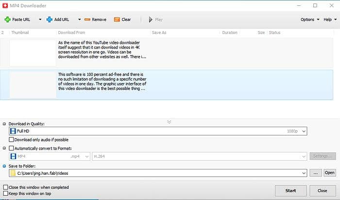Click the Play button in toolbar

[155, 19]
